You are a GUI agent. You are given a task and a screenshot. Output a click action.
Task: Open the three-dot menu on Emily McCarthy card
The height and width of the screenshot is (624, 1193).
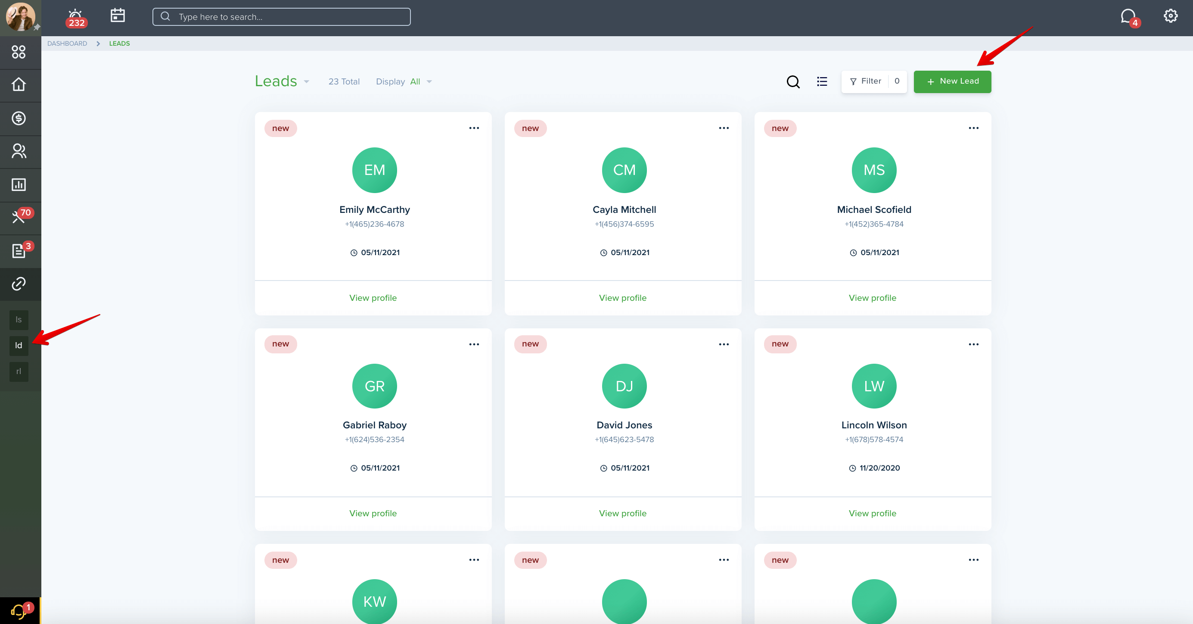click(474, 128)
